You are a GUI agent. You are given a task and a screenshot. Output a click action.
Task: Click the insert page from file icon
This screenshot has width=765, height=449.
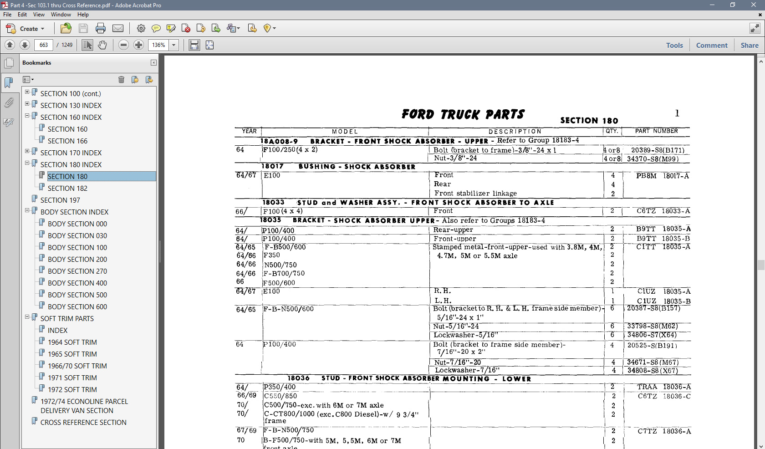pos(216,28)
